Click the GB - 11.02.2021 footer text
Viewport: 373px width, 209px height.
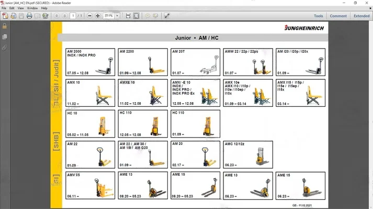(x=302, y=205)
